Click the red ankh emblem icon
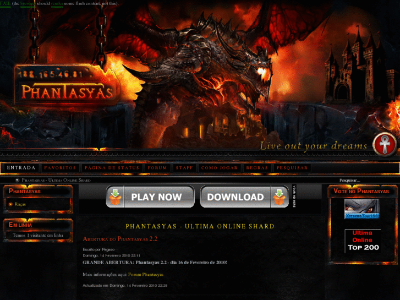This screenshot has width=400, height=300. coord(385,144)
